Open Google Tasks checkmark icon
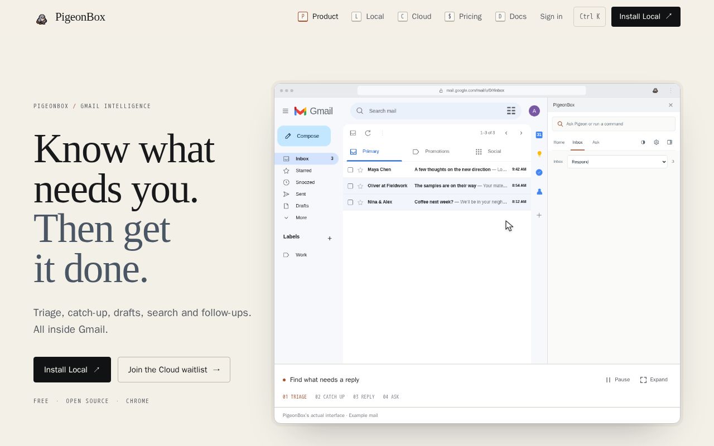This screenshot has width=714, height=446. (x=539, y=172)
